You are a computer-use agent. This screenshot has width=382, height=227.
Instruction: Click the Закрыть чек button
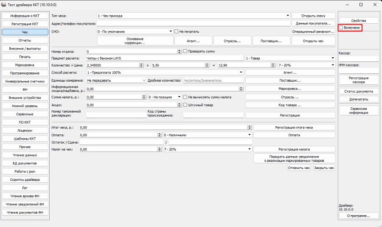click(x=324, y=168)
